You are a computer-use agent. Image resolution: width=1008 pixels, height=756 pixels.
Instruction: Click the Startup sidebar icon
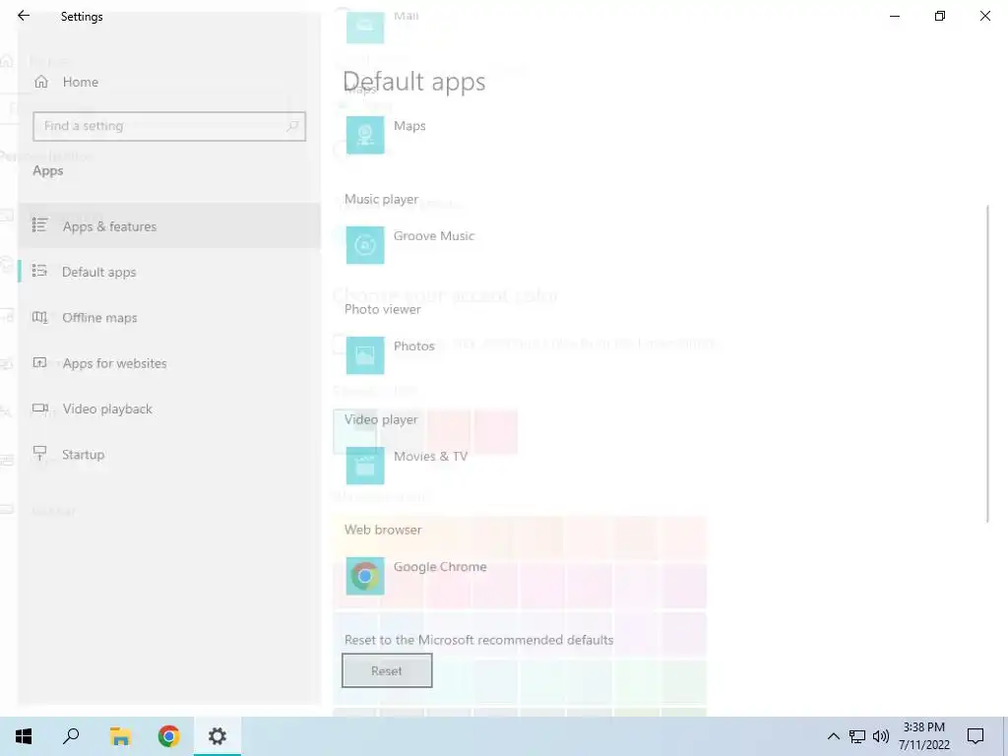pos(39,453)
